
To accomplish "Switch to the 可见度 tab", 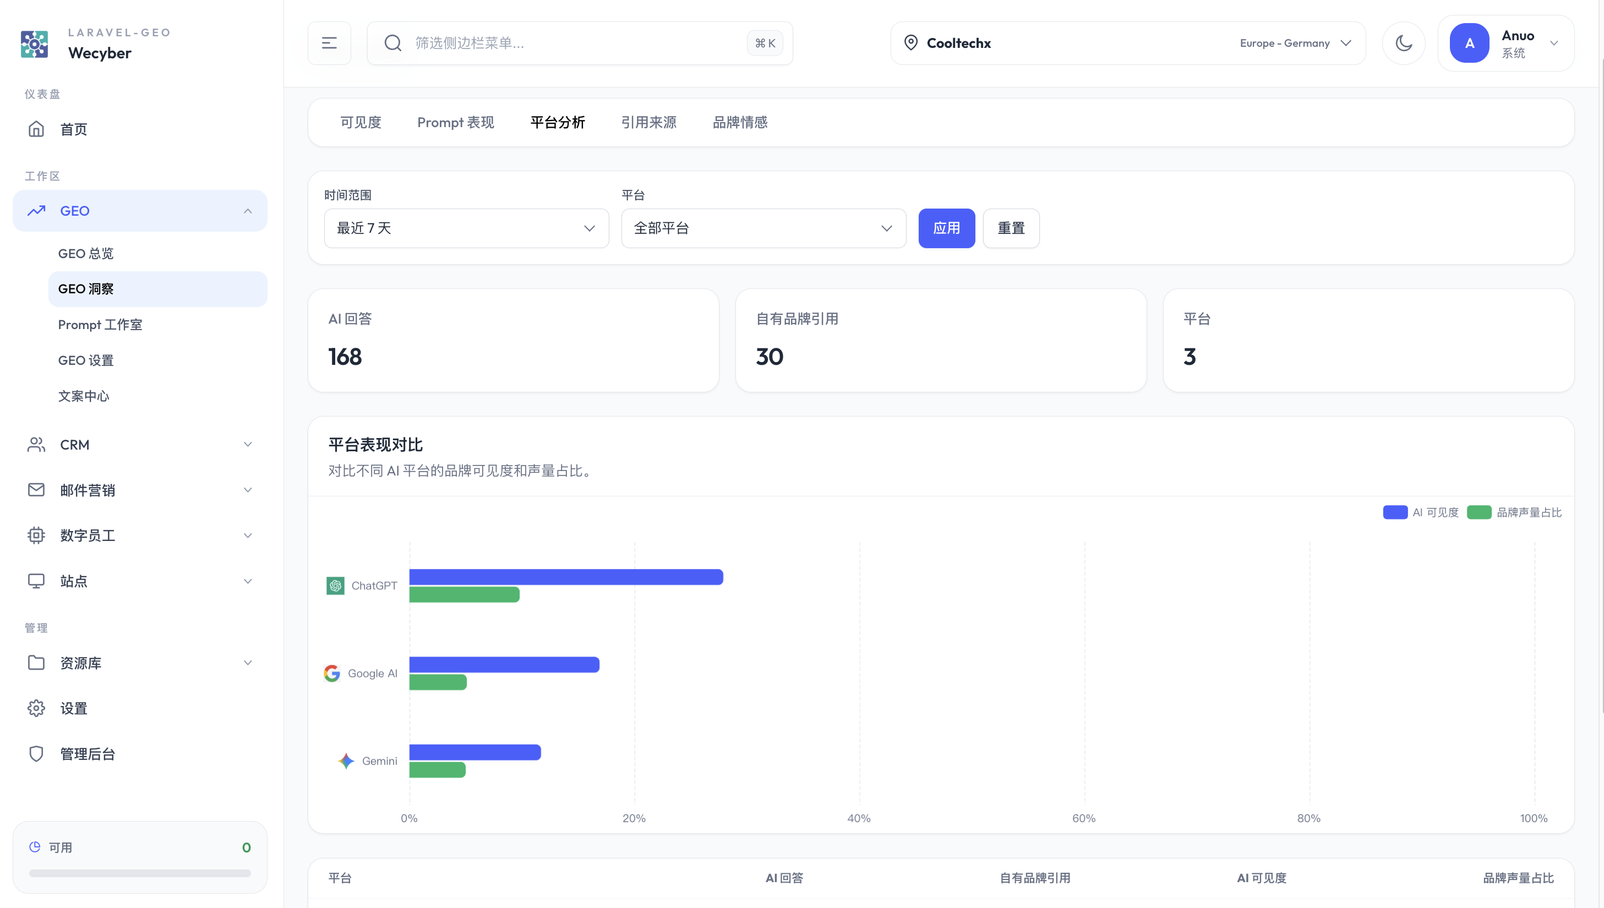I will pos(361,122).
